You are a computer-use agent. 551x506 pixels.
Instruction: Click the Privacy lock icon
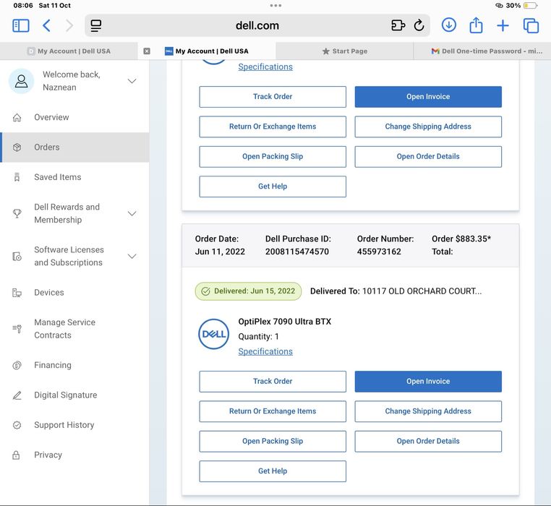pos(16,455)
